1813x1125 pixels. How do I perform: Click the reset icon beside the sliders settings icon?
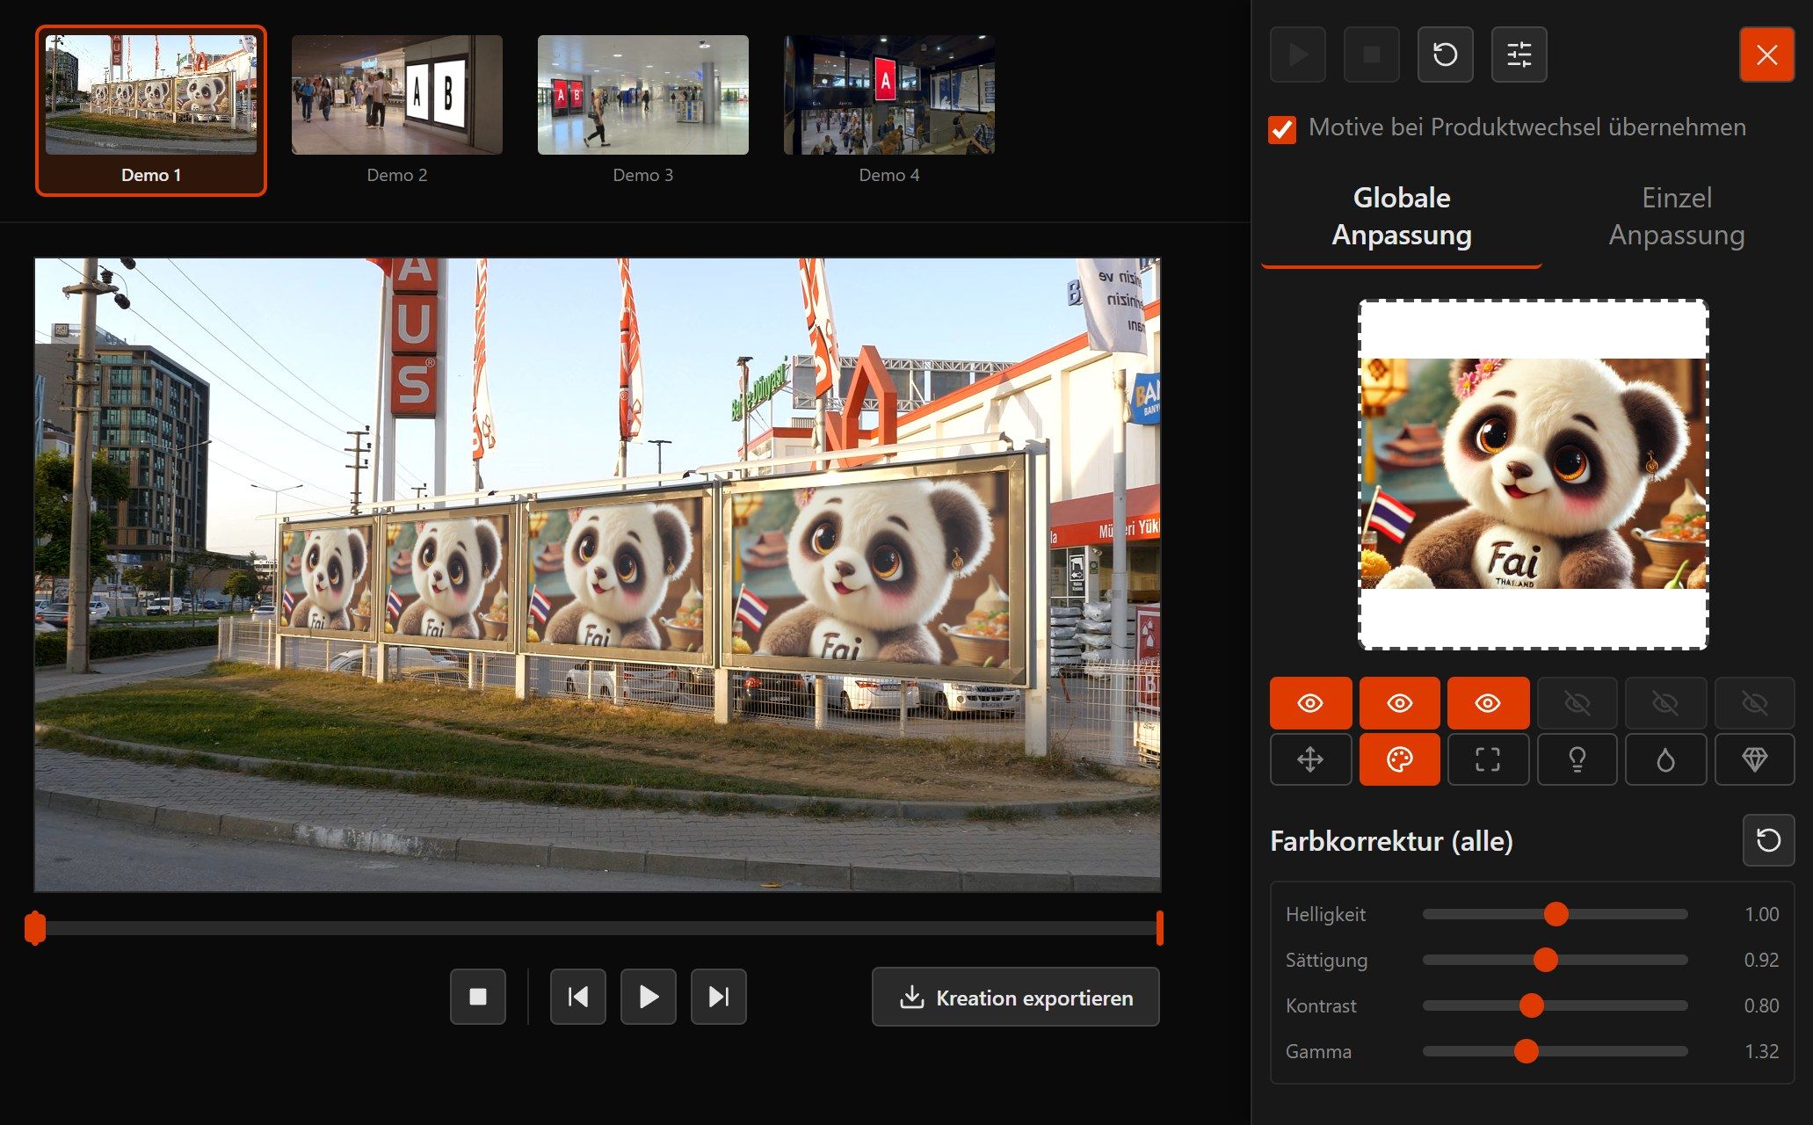coord(1446,54)
